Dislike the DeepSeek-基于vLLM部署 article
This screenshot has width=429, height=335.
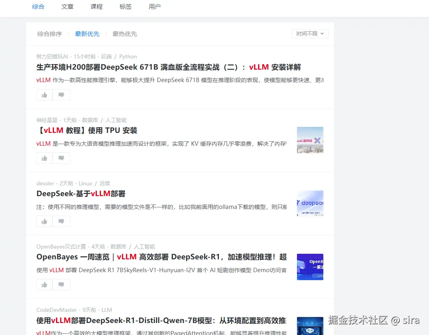[61, 221]
